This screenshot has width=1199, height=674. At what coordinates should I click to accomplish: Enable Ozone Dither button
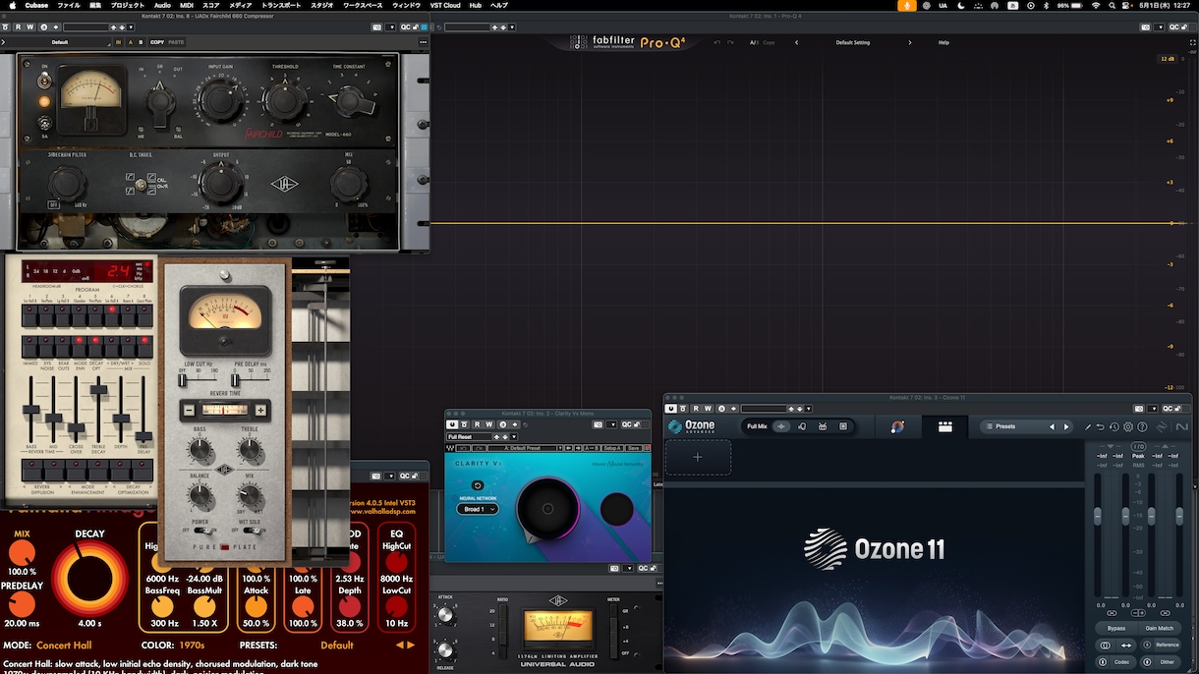coord(1161,661)
